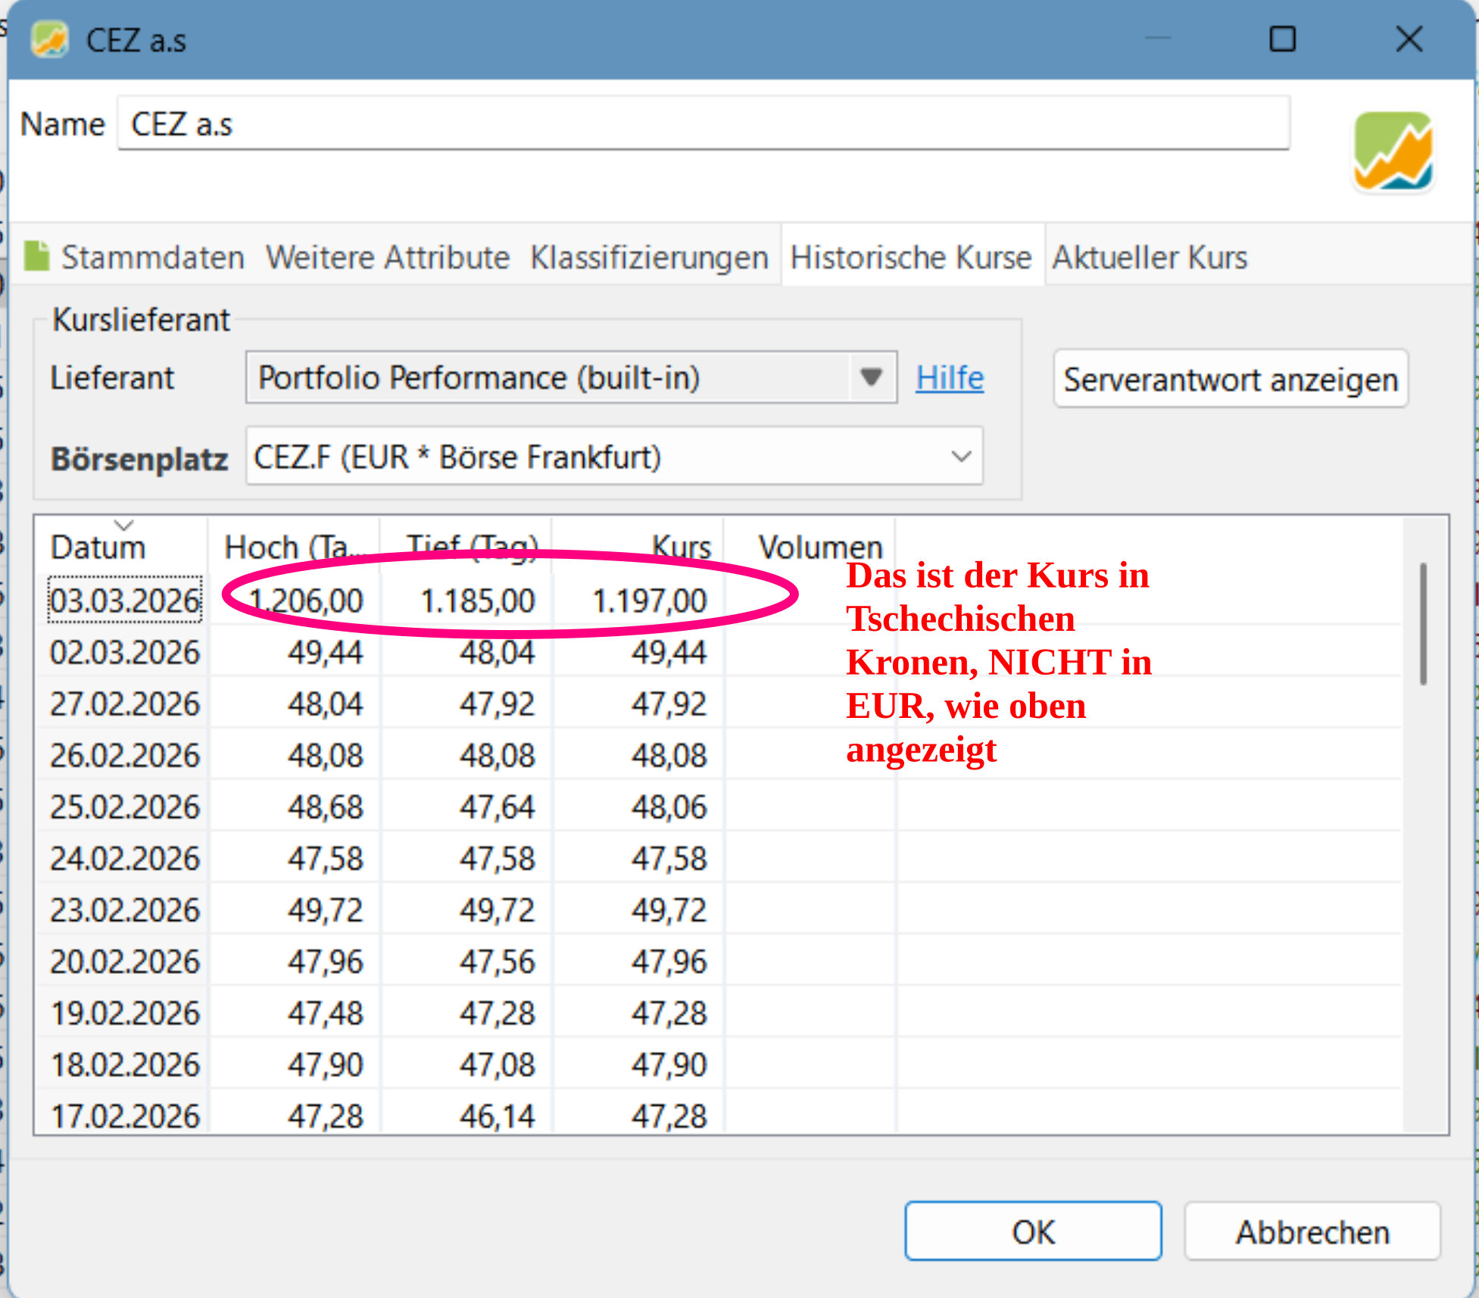The width and height of the screenshot is (1479, 1298).
Task: Click the Abbrechen button
Action: [x=1312, y=1232]
